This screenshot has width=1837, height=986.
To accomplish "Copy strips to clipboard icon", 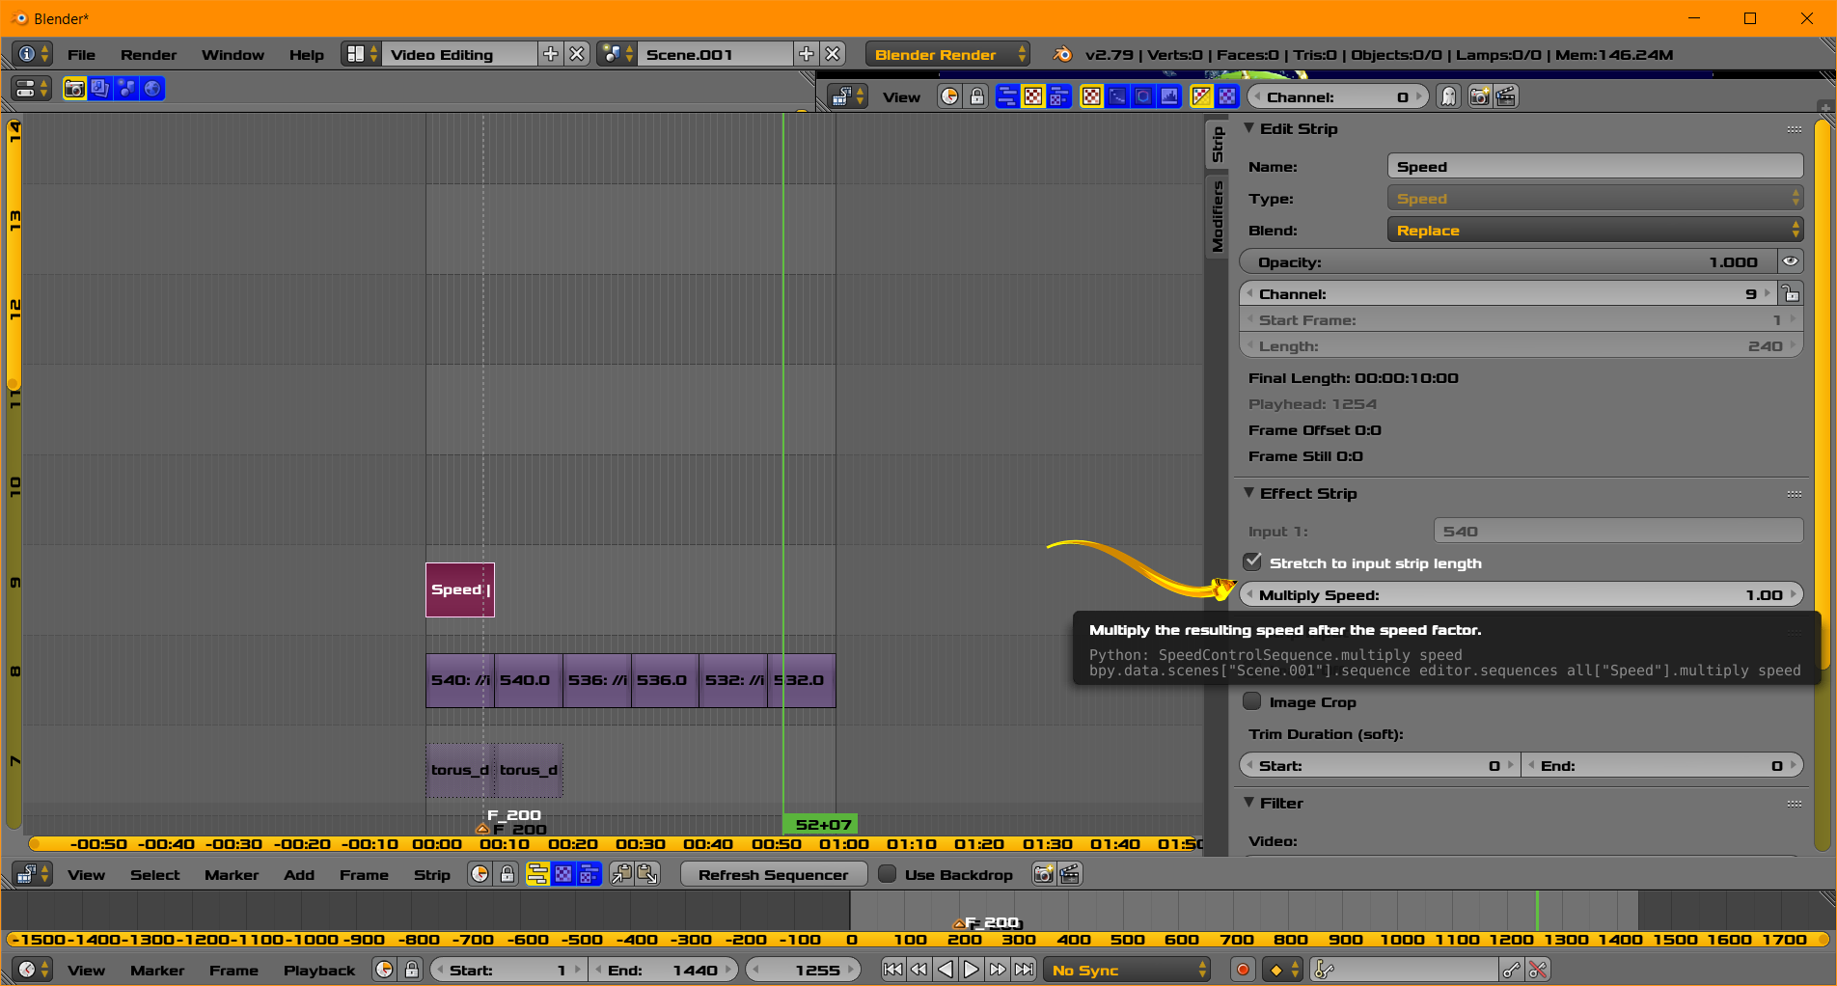I will [621, 874].
